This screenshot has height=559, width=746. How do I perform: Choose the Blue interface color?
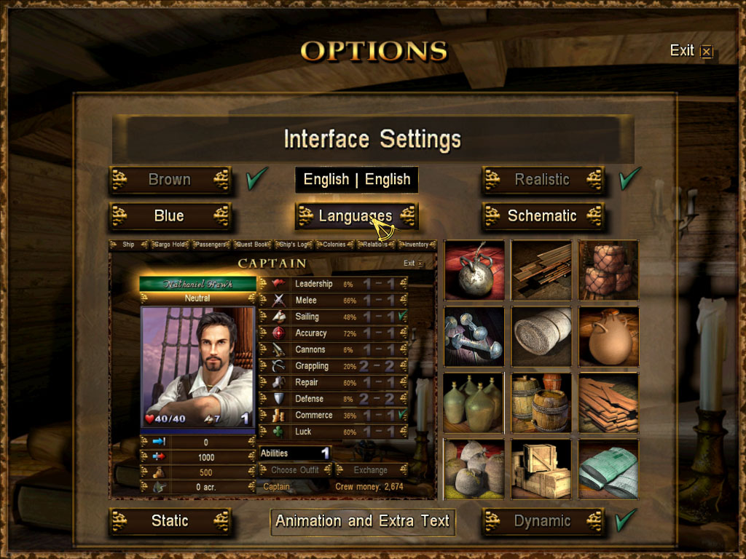(170, 215)
